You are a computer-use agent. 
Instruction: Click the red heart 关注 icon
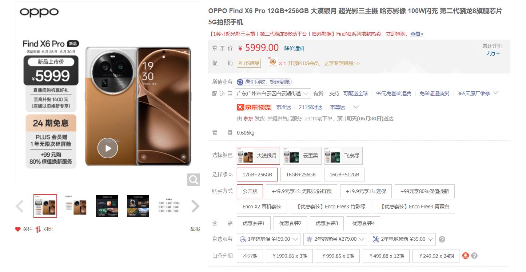click(17, 229)
